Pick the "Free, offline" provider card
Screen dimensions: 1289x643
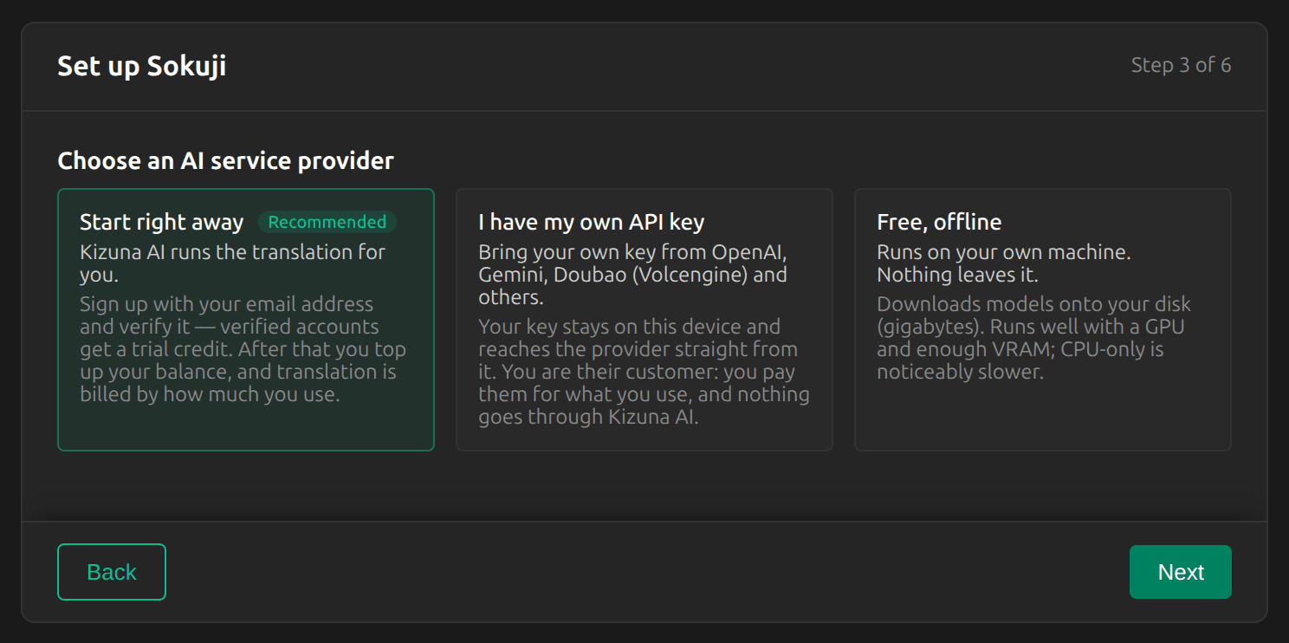[x=1043, y=320]
